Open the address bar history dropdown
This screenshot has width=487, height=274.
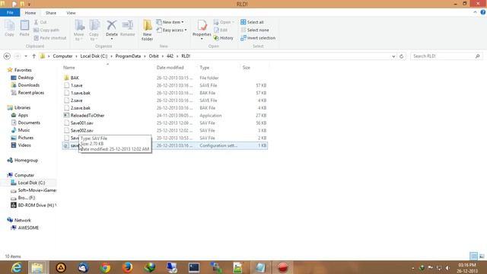(x=393, y=56)
